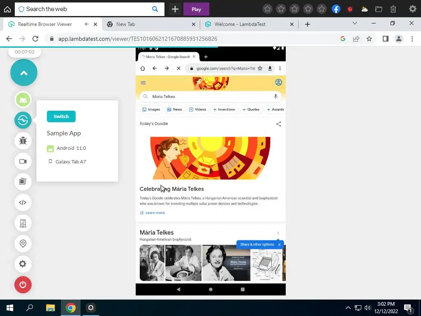
Task: Reload the page in Chrome
Action: (x=35, y=39)
